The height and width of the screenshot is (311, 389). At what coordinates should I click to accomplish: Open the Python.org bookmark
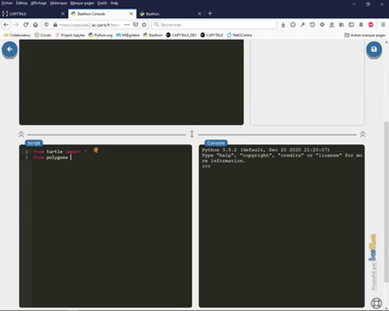tap(101, 35)
